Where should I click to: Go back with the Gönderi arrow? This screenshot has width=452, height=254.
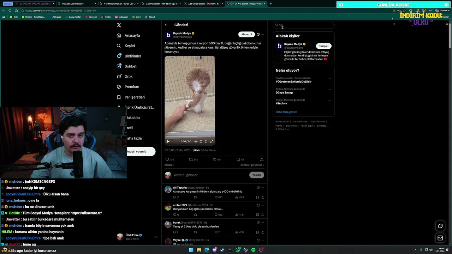(166, 25)
